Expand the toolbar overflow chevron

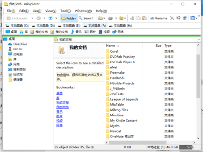tap(199, 16)
